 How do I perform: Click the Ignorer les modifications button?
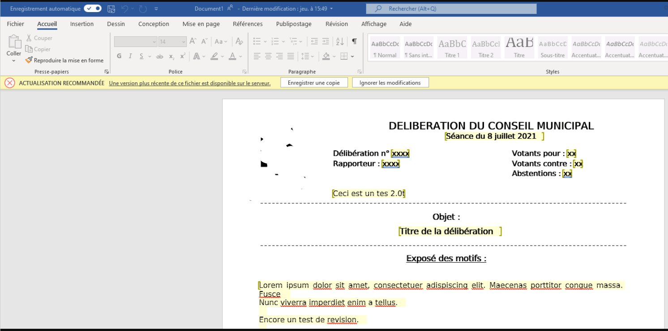390,83
